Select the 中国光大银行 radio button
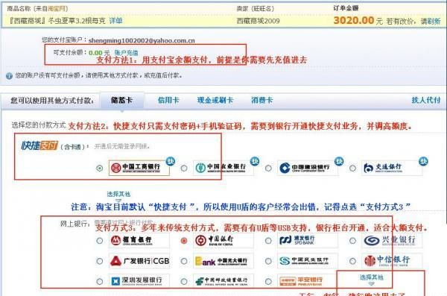The image size is (447, 296). 184,261
